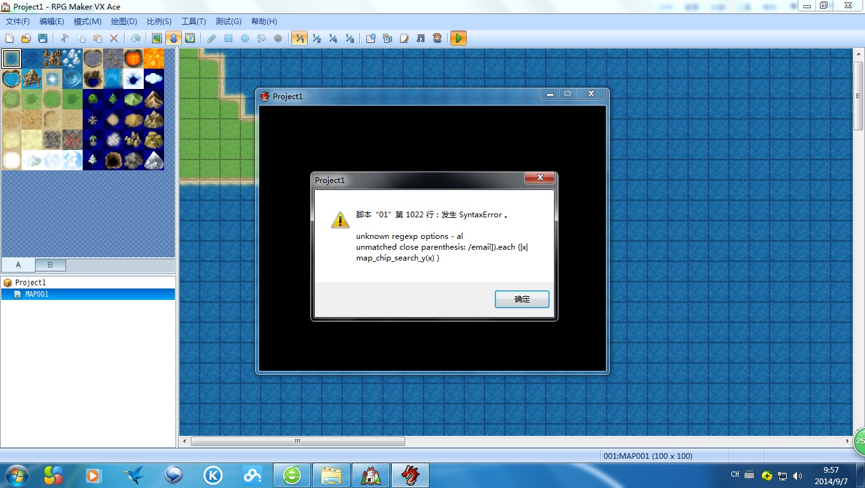Screen dimensions: 865x488
Task: Pick the lava tile in the tileset palette
Action: coord(134,58)
